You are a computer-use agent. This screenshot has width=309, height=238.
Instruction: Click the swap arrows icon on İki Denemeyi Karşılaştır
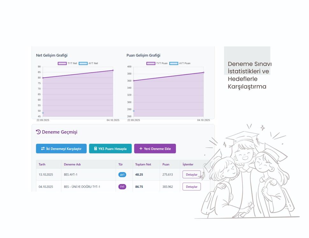pyautogui.click(x=43, y=149)
